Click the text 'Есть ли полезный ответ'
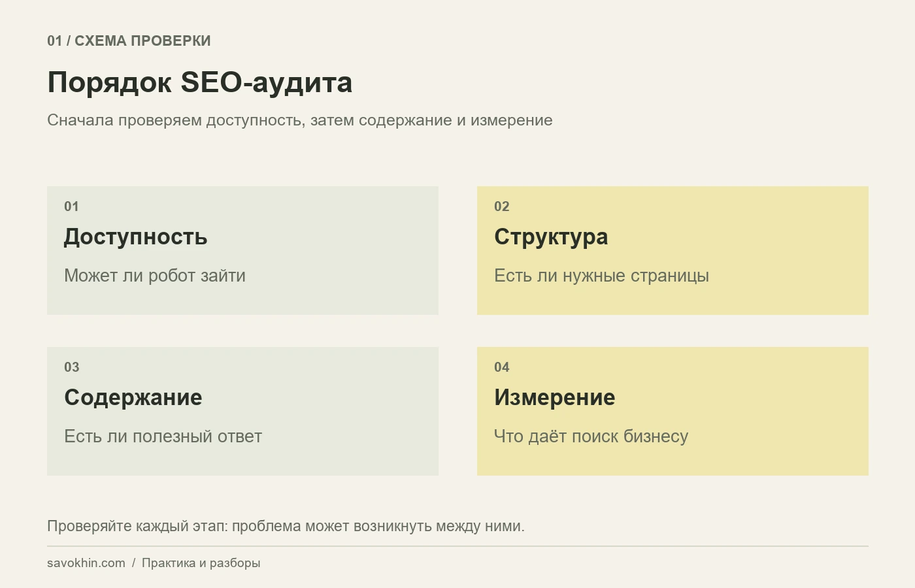The image size is (915, 588). (x=163, y=436)
